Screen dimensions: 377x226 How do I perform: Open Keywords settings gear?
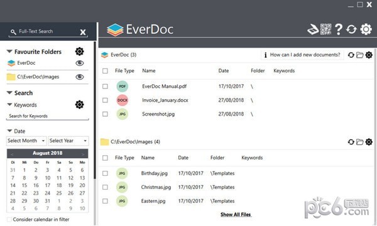[79, 105]
